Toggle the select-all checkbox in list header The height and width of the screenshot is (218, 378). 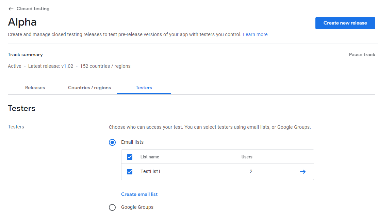click(x=130, y=157)
